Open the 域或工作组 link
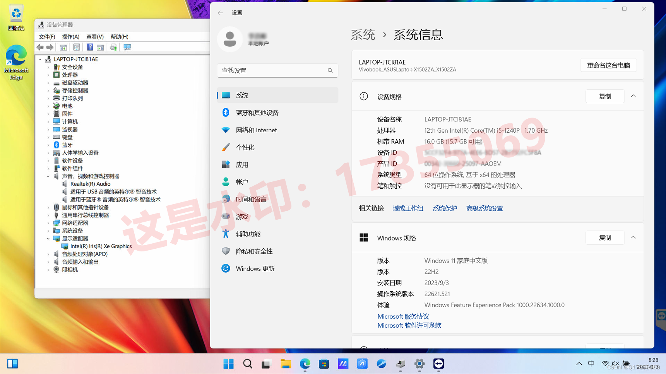The width and height of the screenshot is (666, 374). pyautogui.click(x=408, y=208)
